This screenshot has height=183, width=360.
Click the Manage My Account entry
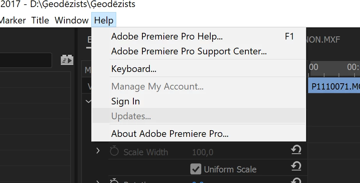point(157,86)
